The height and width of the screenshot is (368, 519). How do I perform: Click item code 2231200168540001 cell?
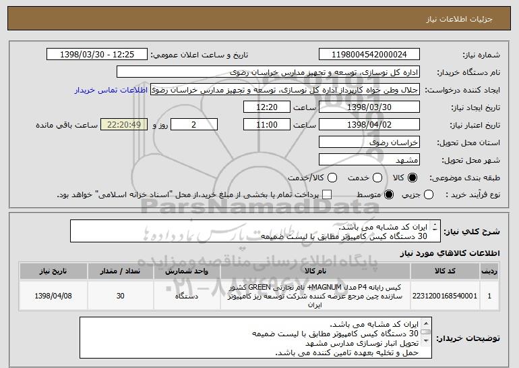pos(445,296)
